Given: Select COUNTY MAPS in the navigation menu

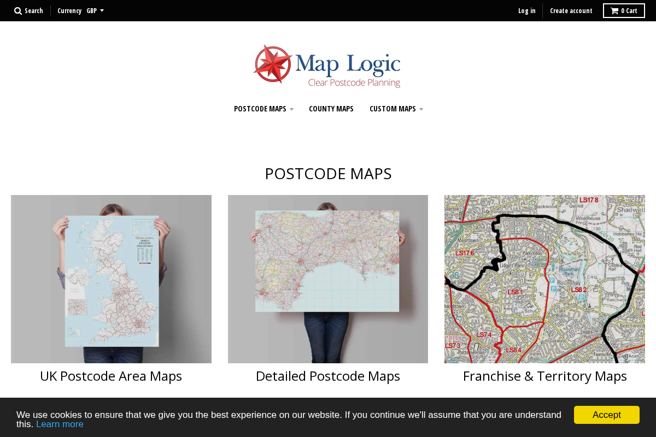Looking at the screenshot, I should click(x=331, y=109).
